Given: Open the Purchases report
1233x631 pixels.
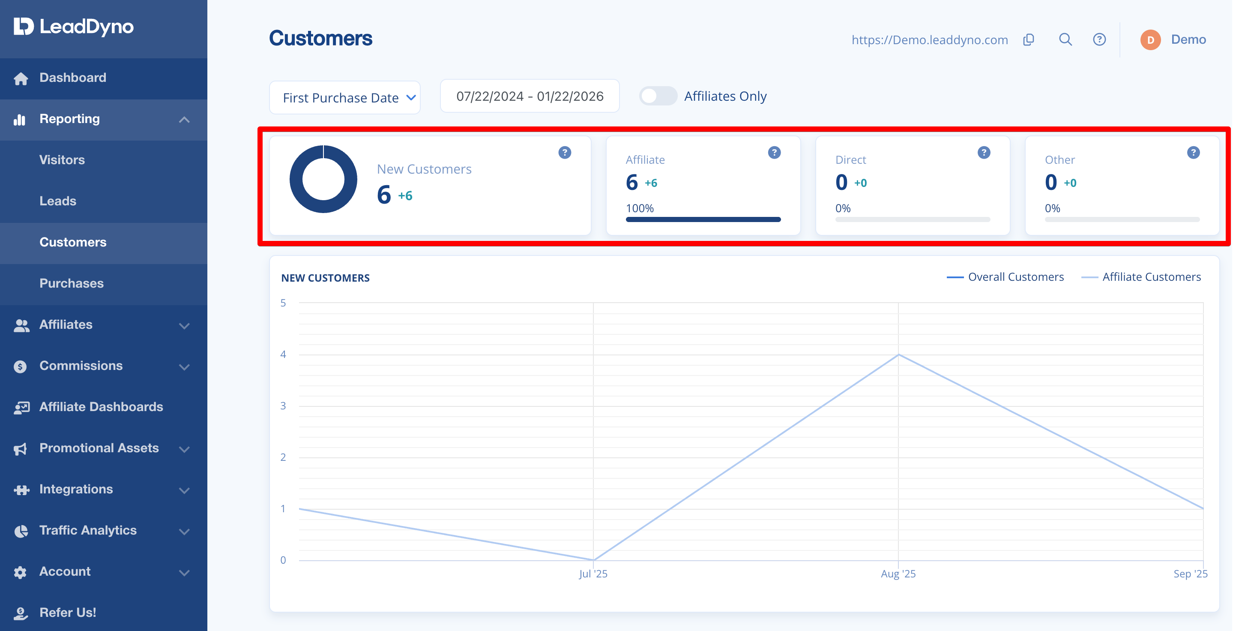Looking at the screenshot, I should point(103,284).
